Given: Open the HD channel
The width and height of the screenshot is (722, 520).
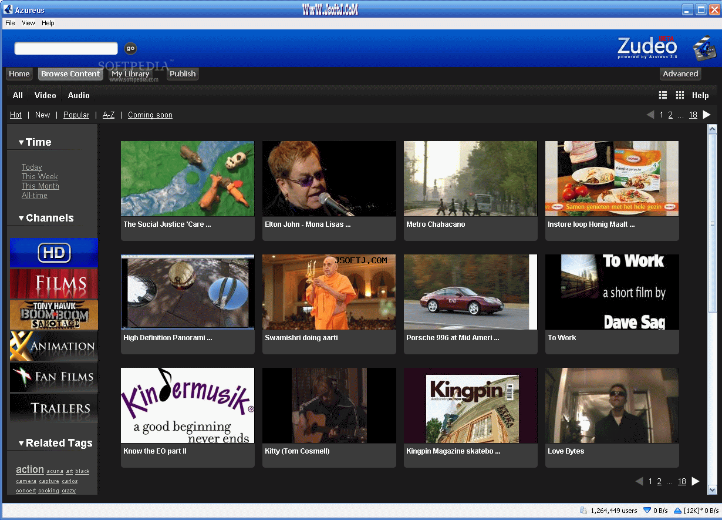Looking at the screenshot, I should 54,253.
